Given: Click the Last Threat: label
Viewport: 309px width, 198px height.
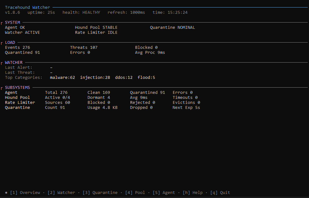Looking at the screenshot, I should point(20,73).
